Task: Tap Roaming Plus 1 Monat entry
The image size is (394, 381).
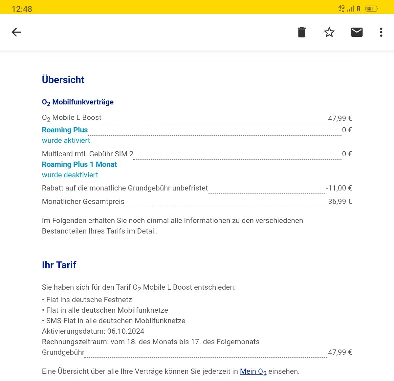Action: click(x=79, y=164)
